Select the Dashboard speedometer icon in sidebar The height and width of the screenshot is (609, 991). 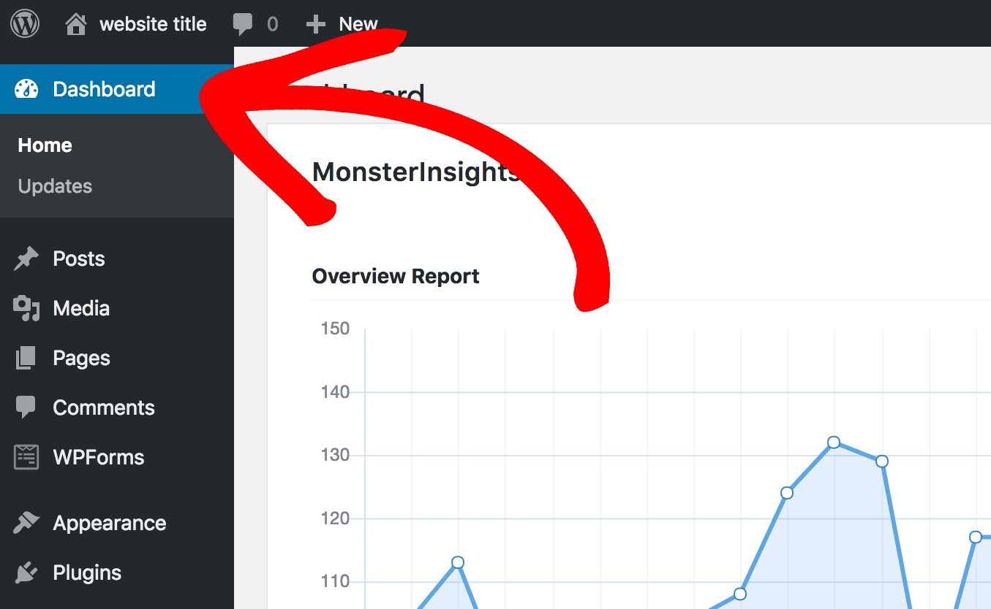pos(26,88)
